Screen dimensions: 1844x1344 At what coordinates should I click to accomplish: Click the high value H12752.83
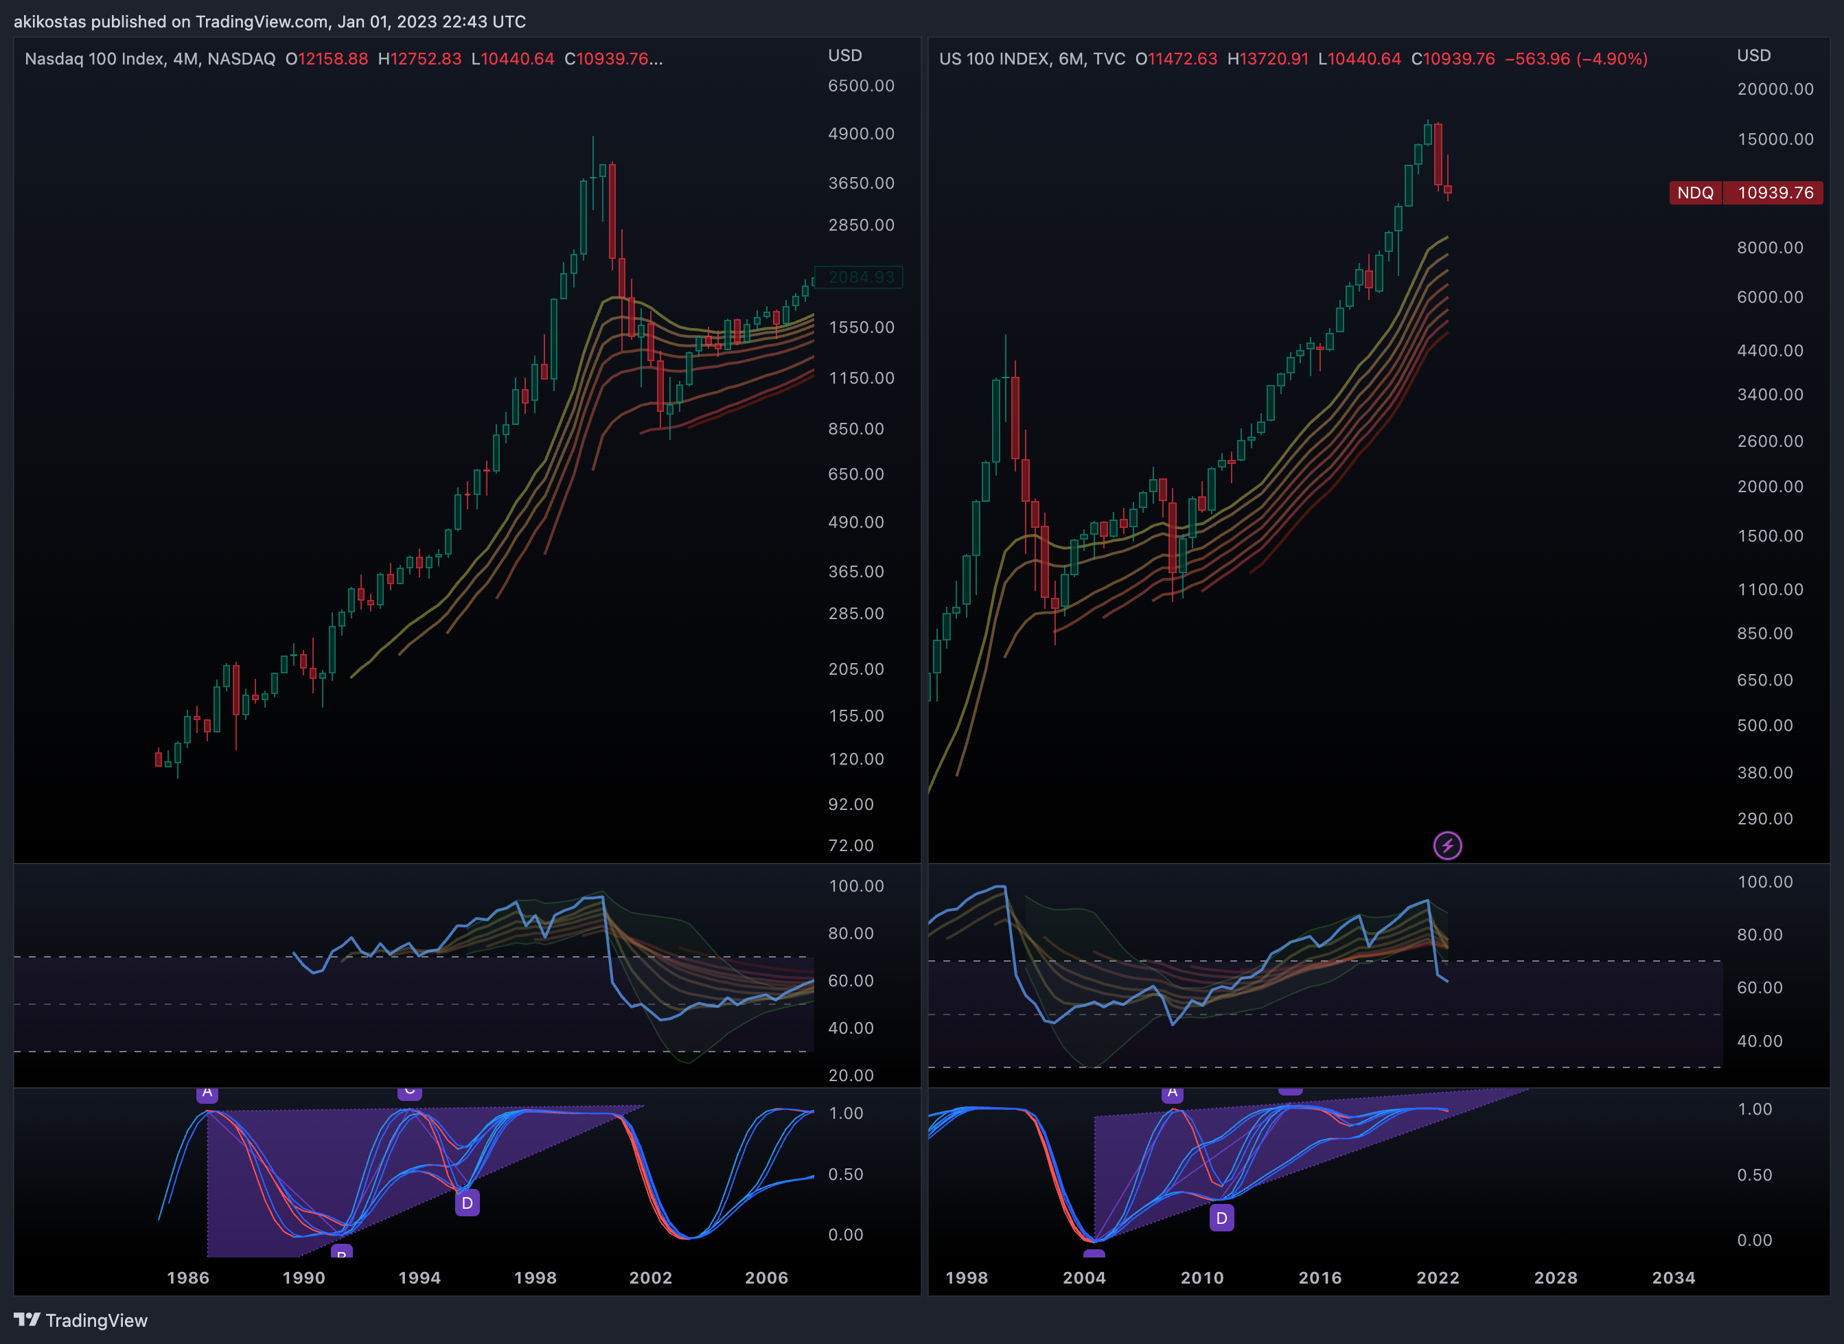click(x=419, y=58)
